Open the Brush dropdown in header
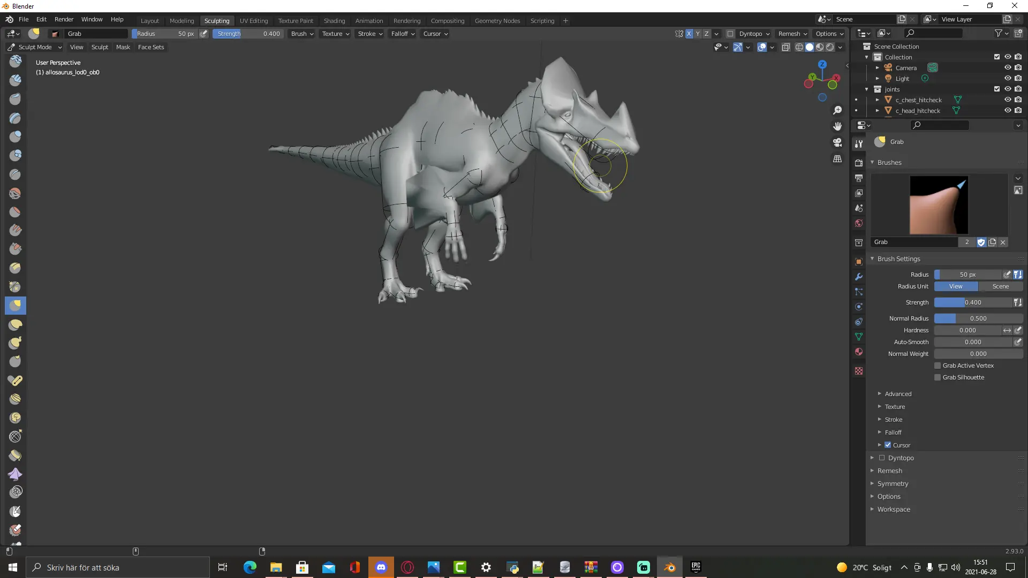Viewport: 1028px width, 578px height. [x=302, y=34]
